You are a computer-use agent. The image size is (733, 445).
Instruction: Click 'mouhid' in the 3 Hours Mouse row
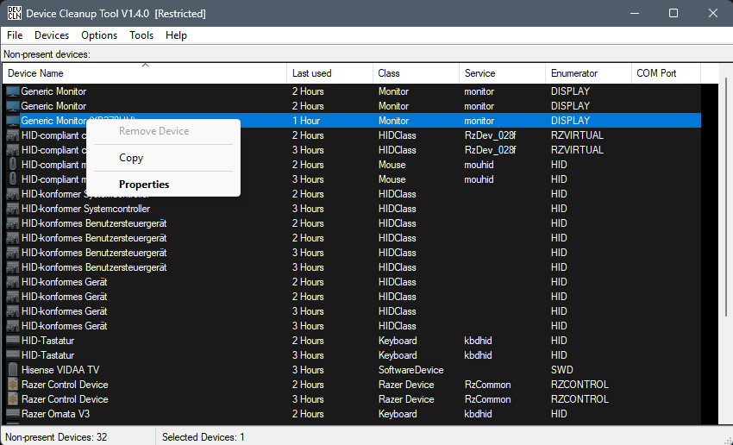[479, 179]
